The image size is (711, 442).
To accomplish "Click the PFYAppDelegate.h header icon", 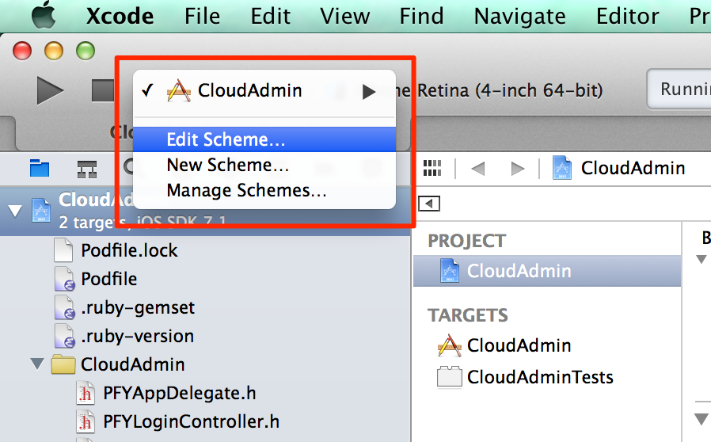I will click(x=86, y=393).
